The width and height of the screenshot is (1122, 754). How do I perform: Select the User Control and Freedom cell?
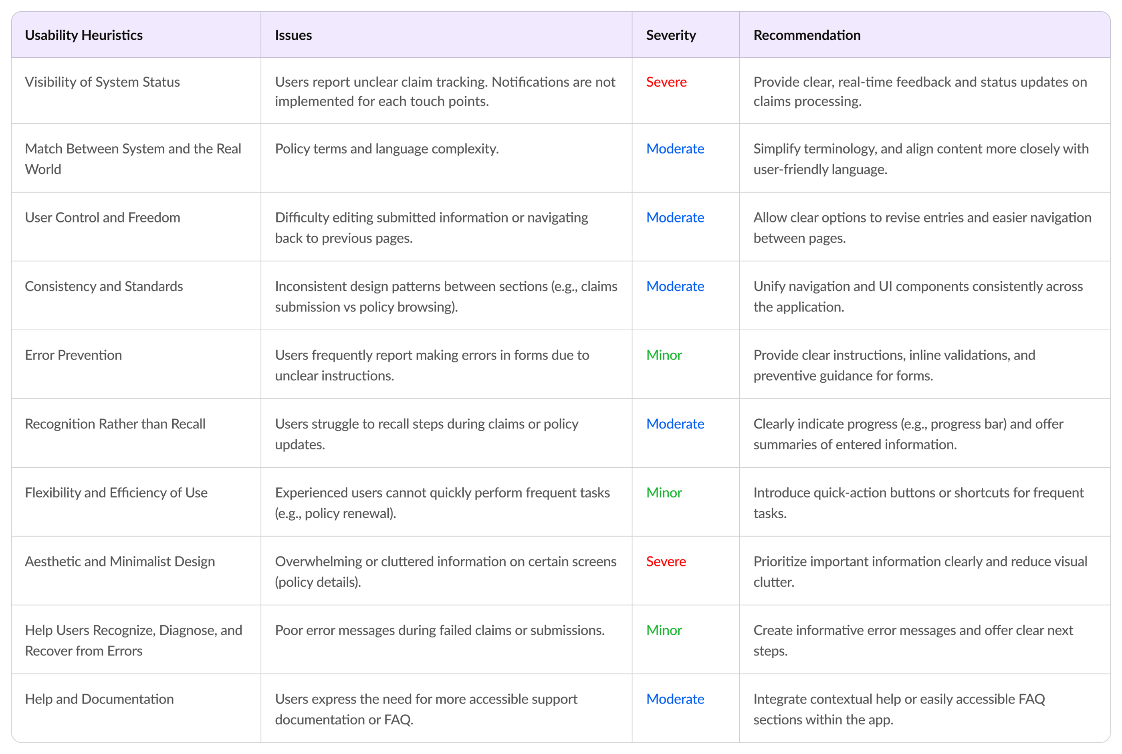[103, 217]
